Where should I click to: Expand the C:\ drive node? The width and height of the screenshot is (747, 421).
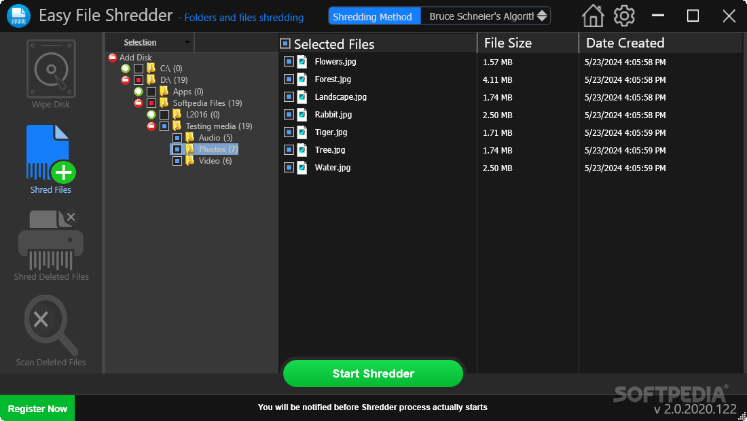[126, 69]
